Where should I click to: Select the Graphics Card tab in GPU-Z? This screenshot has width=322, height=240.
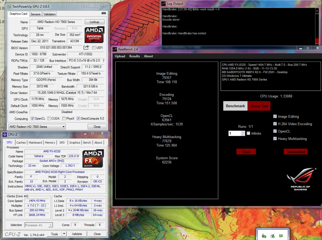(x=19, y=14)
